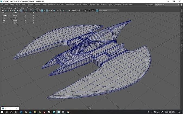Open the Workspace Maya Classic dropdown
183x114 pixels.
pos(167,5)
